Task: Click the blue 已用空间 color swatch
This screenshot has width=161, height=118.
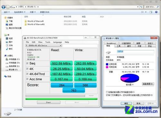Action: pyautogui.click(x=107, y=64)
